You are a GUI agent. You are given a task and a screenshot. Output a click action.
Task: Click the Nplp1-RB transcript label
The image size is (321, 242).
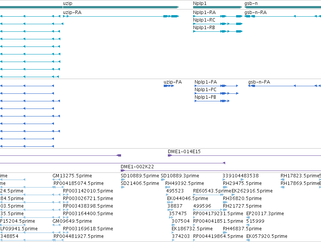[x=204, y=28]
